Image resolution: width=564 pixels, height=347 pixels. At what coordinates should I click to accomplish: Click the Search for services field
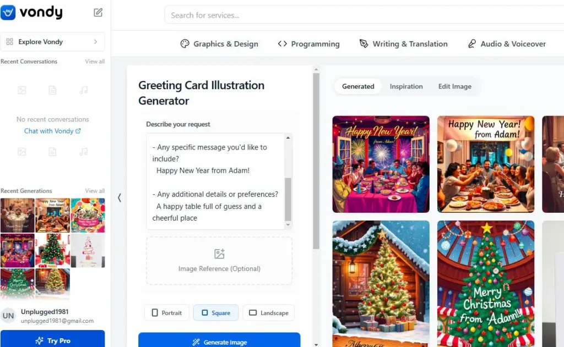point(364,15)
